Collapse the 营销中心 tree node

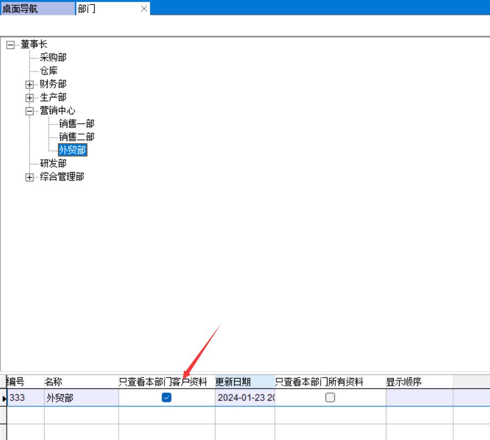[x=30, y=111]
